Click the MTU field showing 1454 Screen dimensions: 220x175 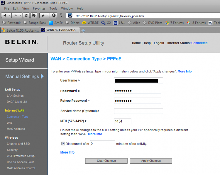pyautogui.click(x=123, y=121)
